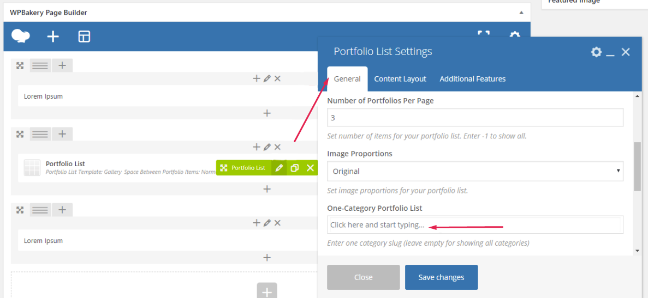The width and height of the screenshot is (648, 298).
Task: Select the General tab
Action: 347,79
